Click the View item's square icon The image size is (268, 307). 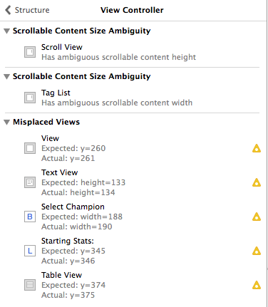[30, 148]
